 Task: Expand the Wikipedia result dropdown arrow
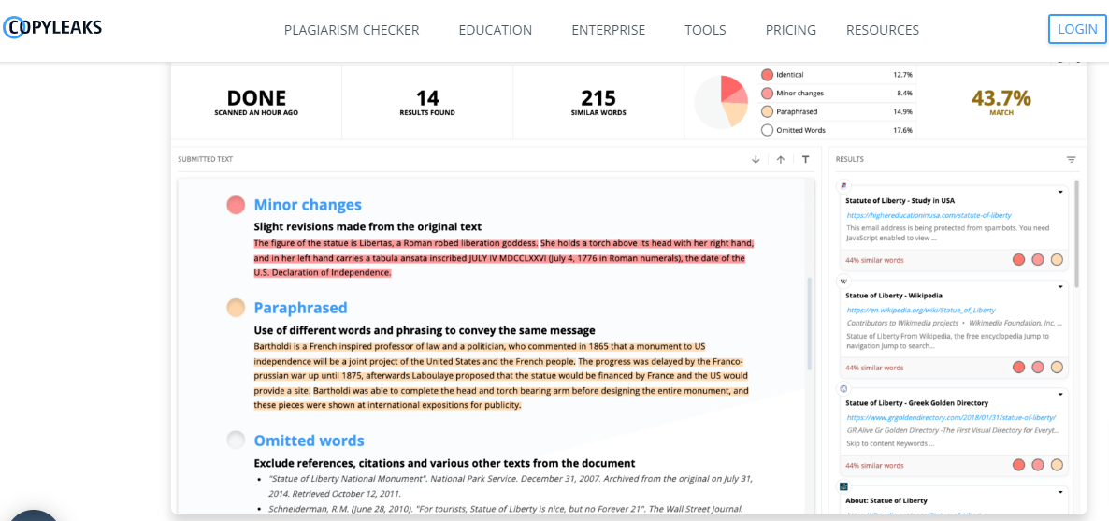click(x=1060, y=287)
